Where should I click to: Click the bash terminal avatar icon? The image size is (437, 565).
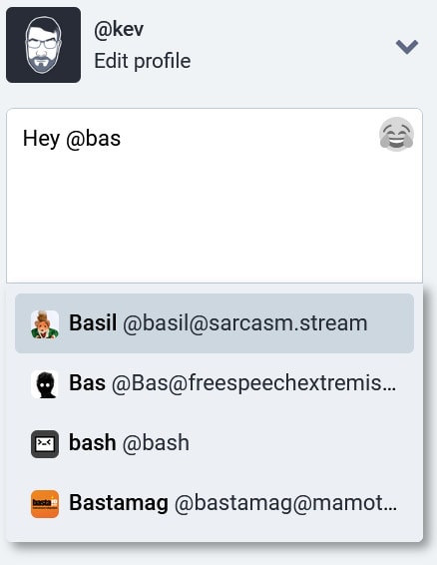(45, 444)
